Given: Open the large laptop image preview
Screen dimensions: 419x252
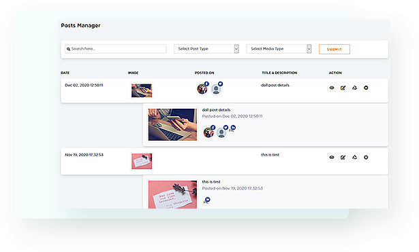Looking at the screenshot, I should click(x=172, y=124).
